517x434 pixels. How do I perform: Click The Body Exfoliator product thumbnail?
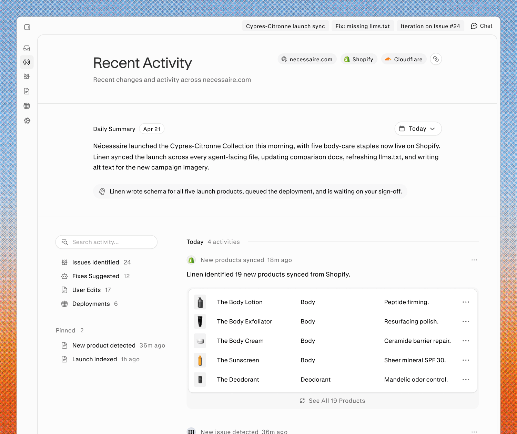tap(200, 321)
